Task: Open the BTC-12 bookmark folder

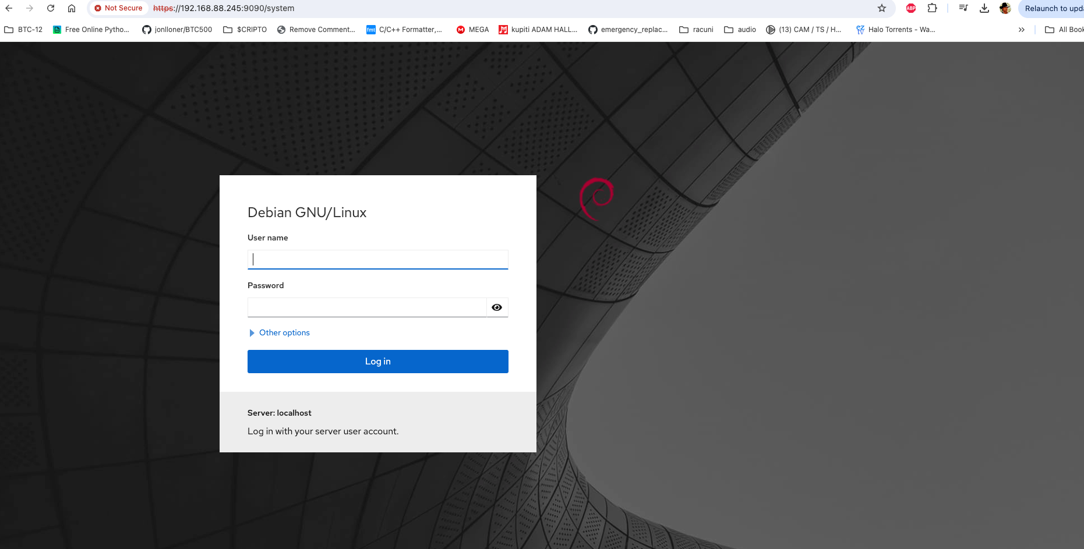Action: (23, 30)
